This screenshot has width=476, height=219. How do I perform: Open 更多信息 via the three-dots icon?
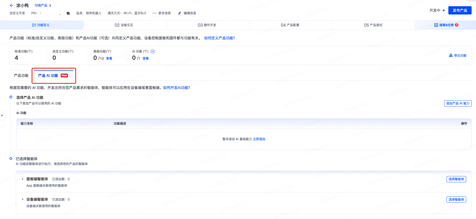point(155,13)
